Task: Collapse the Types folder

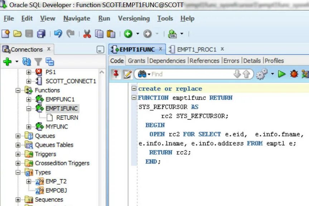Action: (x=18, y=172)
